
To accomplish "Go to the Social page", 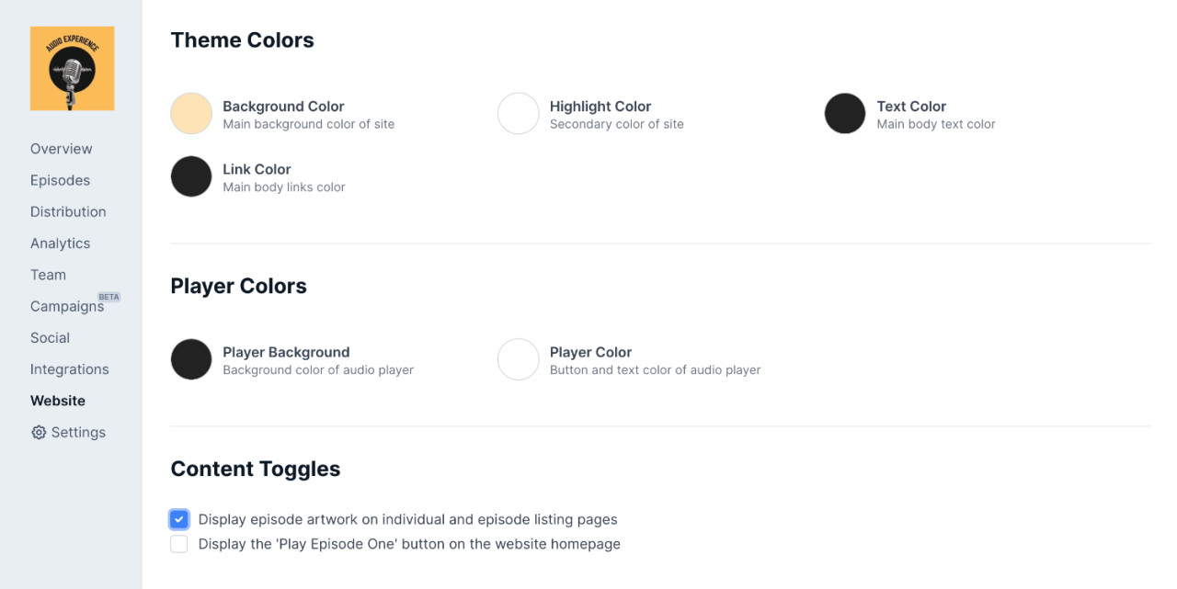I will pos(50,338).
